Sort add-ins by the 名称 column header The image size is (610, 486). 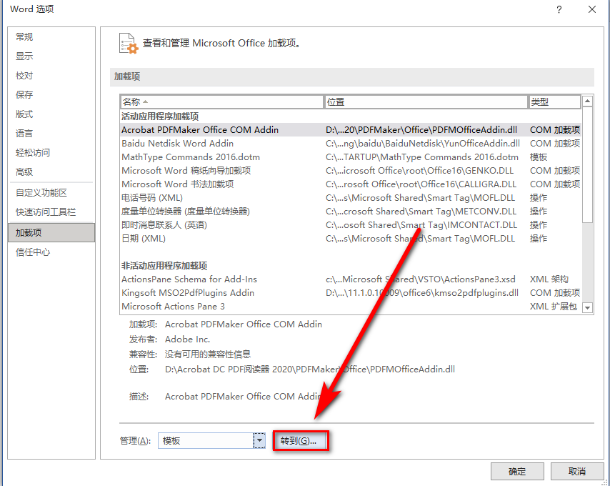coord(221,102)
